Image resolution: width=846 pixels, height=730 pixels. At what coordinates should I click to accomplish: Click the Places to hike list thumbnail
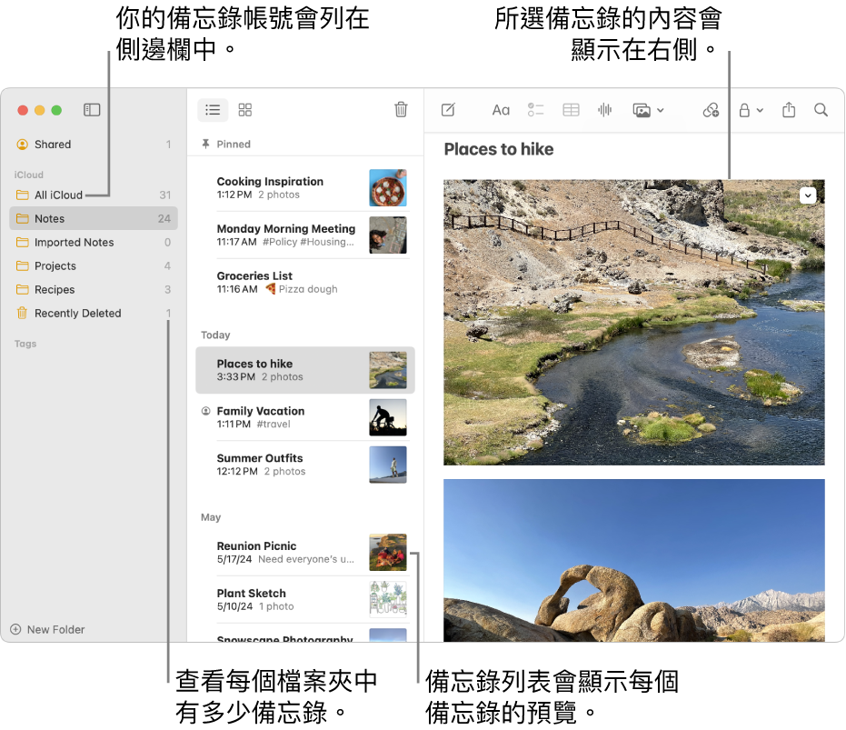point(388,370)
